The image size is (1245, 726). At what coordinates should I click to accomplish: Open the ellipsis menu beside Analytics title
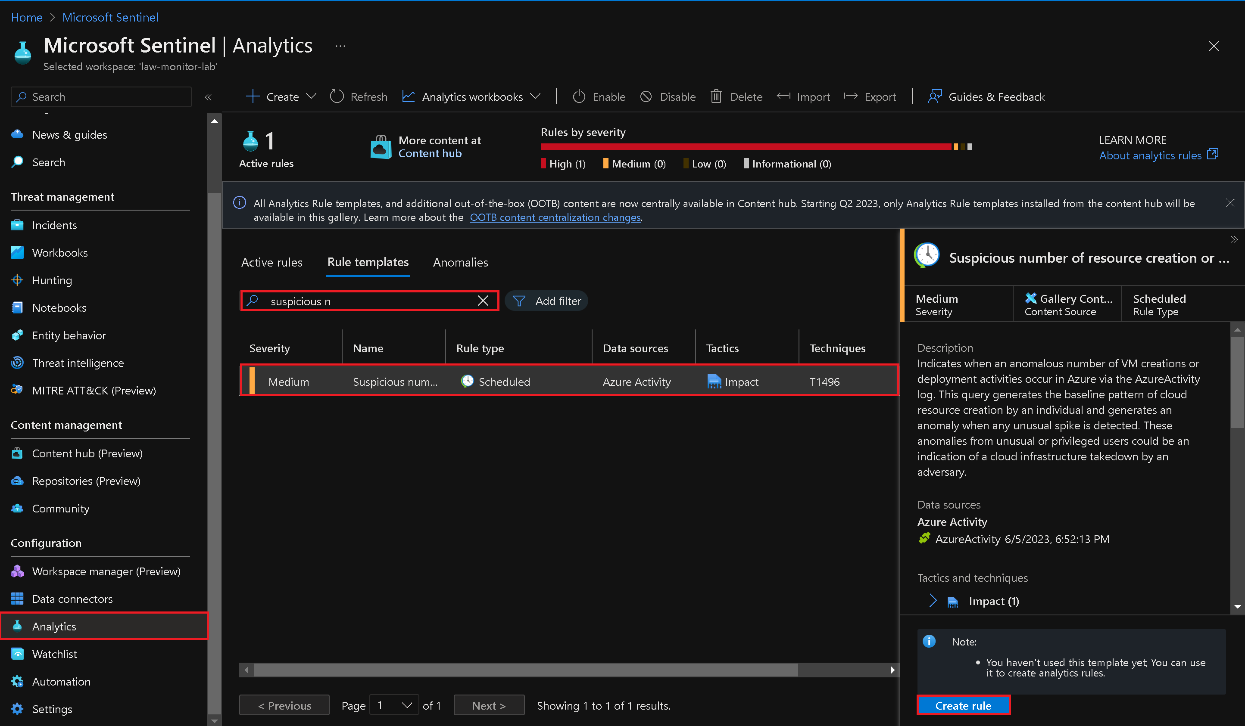(340, 47)
